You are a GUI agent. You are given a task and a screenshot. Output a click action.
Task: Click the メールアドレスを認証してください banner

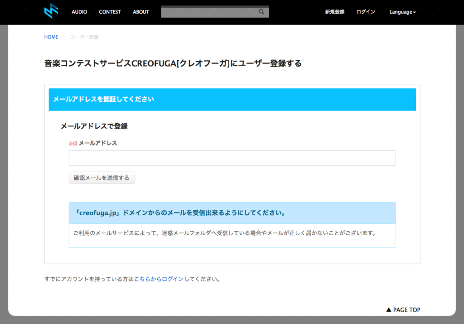232,99
